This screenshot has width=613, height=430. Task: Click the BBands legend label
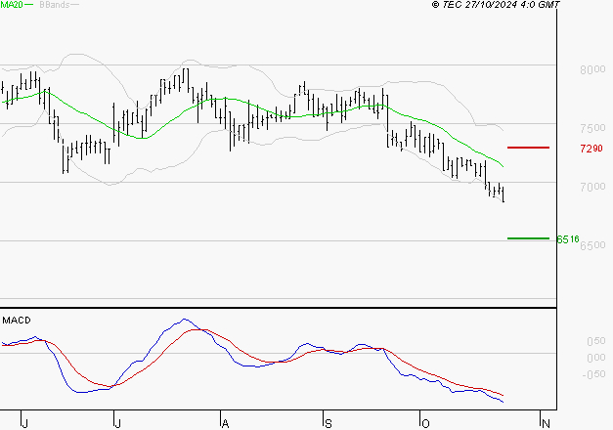point(55,5)
